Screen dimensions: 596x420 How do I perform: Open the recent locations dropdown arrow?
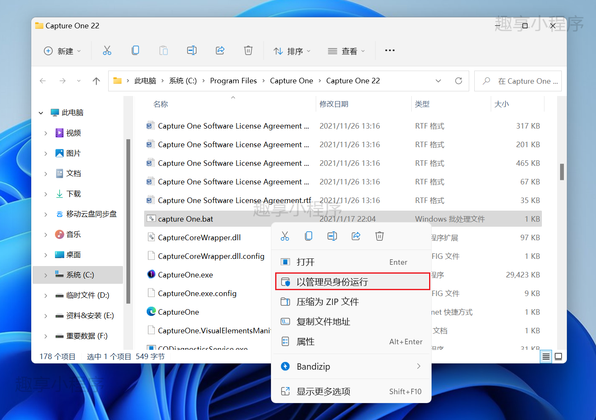[79, 81]
